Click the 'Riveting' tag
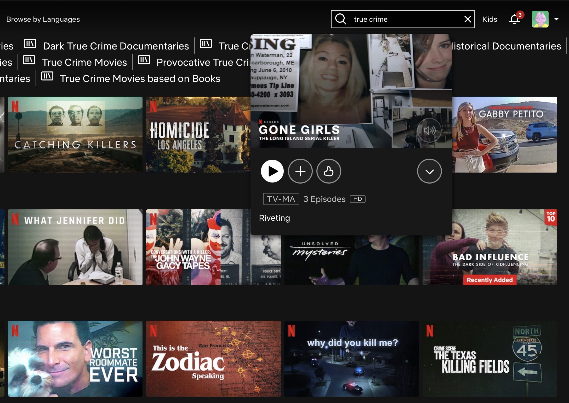 [x=274, y=218]
